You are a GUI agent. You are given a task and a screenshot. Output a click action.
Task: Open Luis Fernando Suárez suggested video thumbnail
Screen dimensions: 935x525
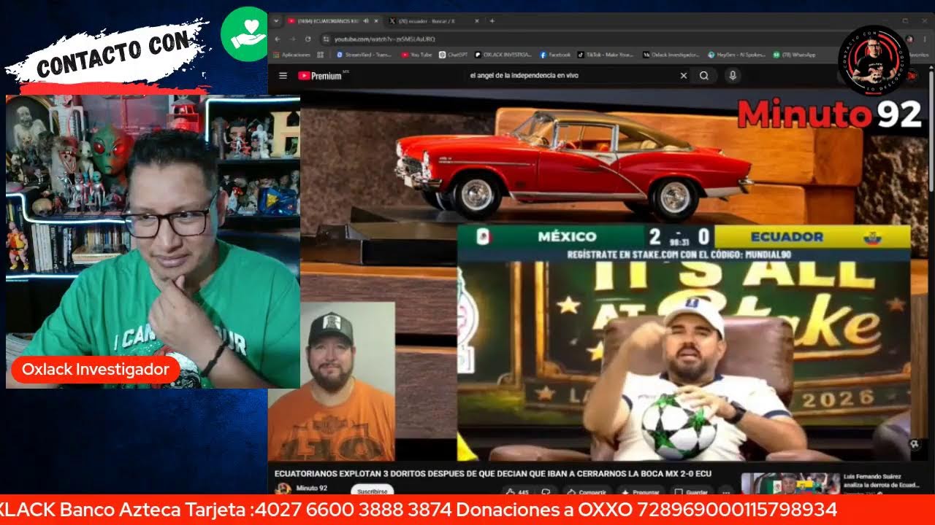pyautogui.click(x=789, y=484)
